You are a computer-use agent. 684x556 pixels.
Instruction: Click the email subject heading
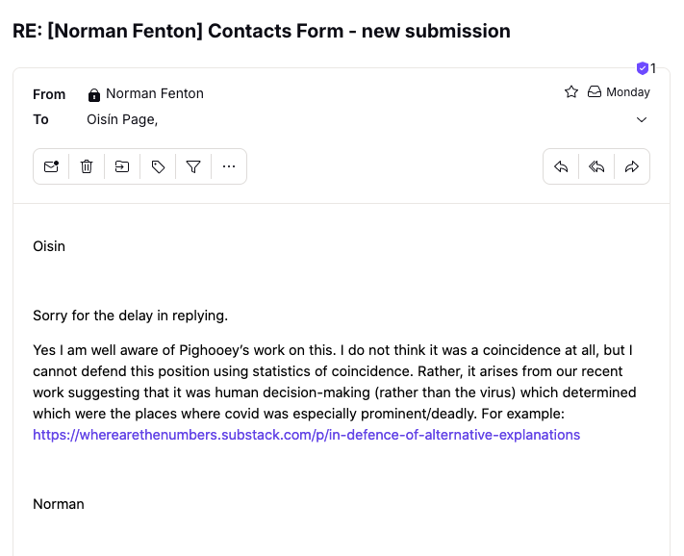tap(262, 31)
